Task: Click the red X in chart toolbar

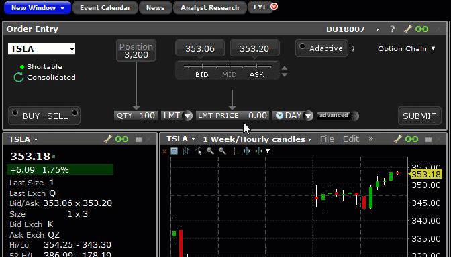Action: click(164, 151)
